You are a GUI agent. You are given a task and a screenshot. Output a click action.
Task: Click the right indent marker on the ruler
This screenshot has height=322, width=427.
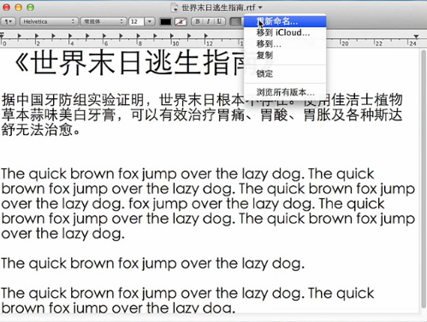[416, 37]
